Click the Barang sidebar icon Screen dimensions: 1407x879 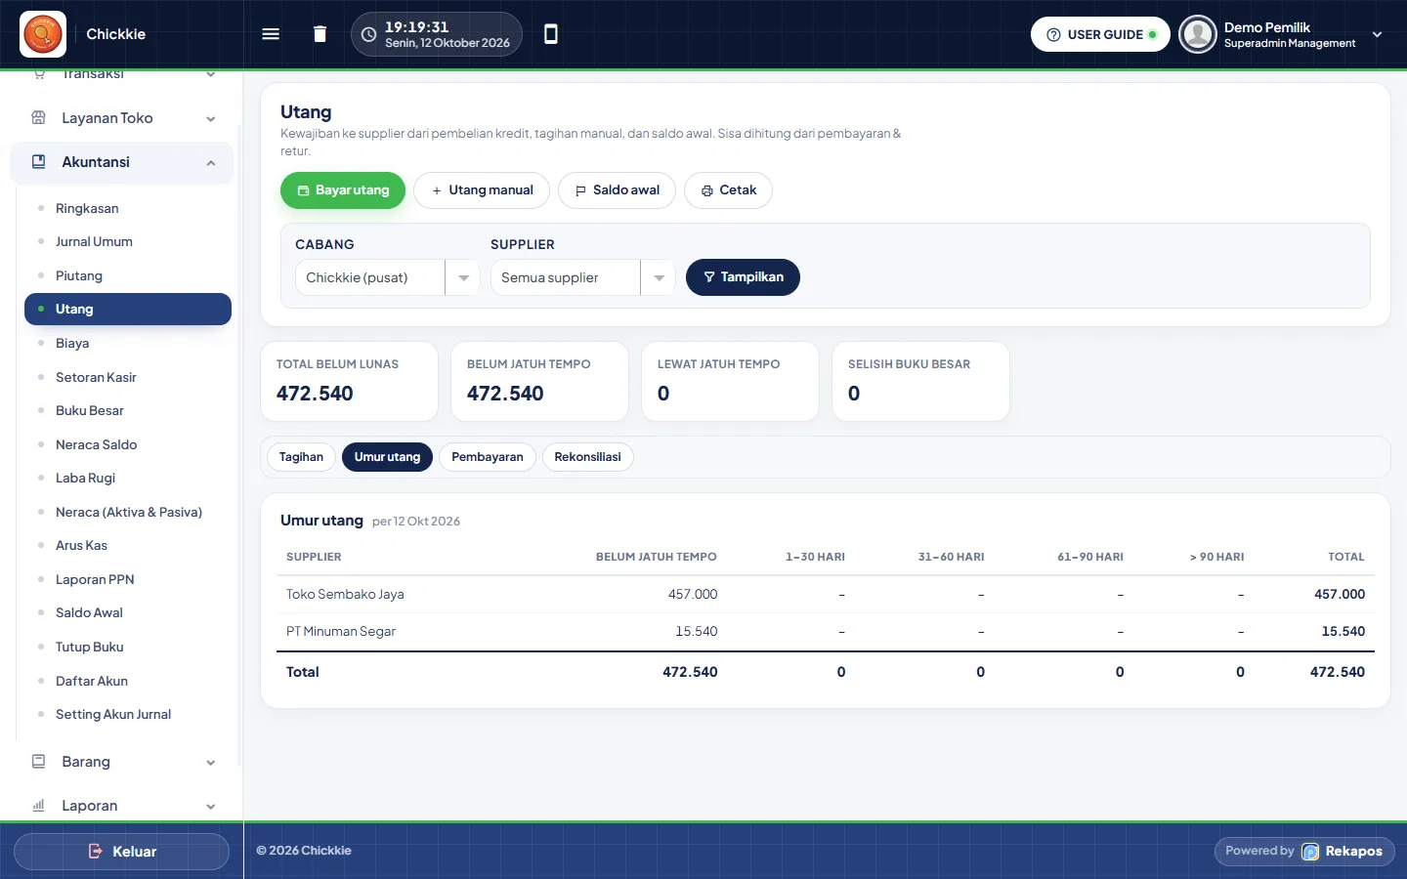coord(39,762)
